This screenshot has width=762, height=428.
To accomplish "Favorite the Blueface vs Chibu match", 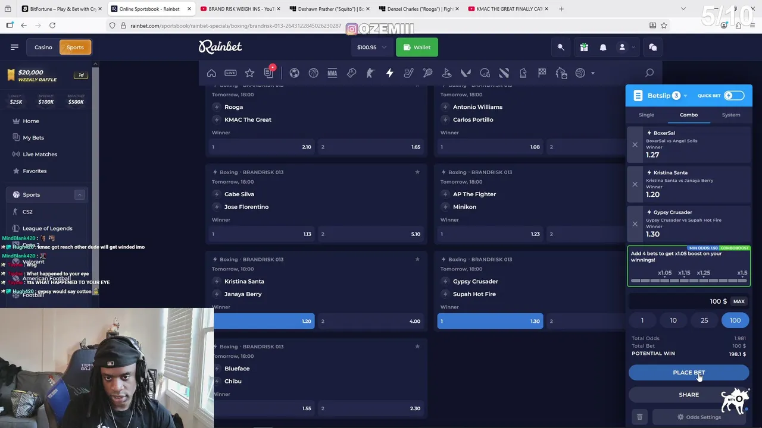I will [x=417, y=347].
